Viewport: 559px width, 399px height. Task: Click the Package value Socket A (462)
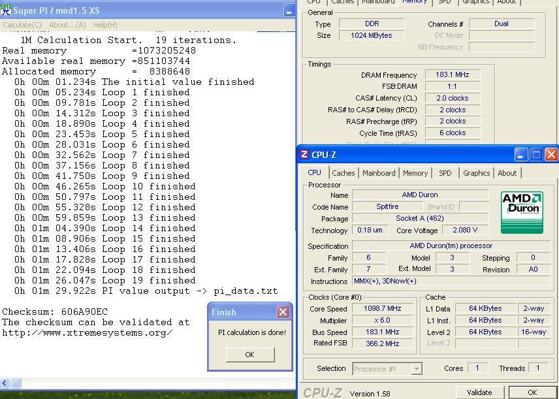click(x=420, y=218)
